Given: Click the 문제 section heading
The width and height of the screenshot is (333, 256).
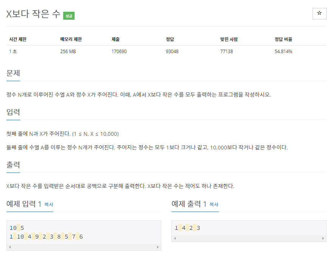Looking at the screenshot, I should (x=13, y=73).
